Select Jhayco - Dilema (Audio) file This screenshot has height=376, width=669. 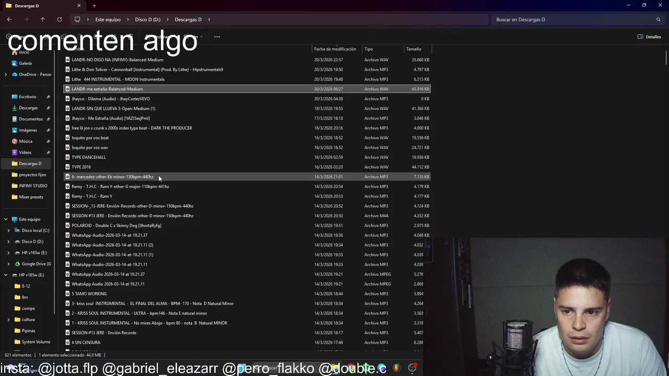coord(111,99)
